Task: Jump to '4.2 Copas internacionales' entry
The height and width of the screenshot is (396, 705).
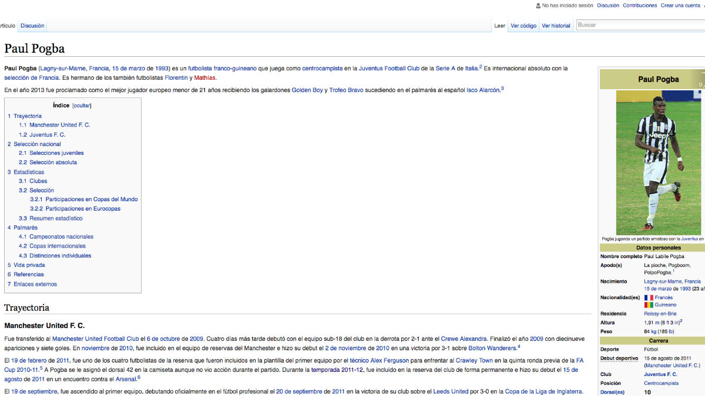Action: pos(52,246)
